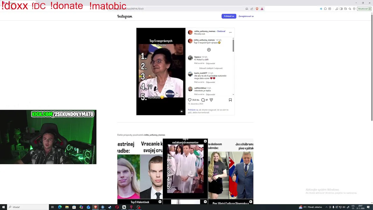The image size is (373, 210).
Task: Expand Zobraziť všetkých 1 odpovedí replies
Action: tap(211, 68)
